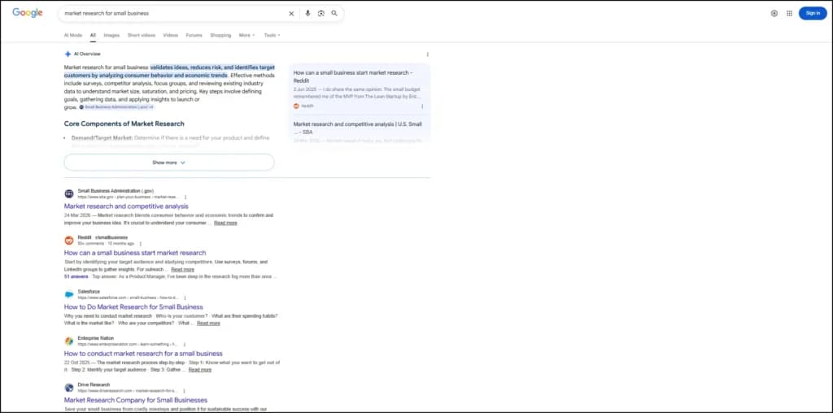This screenshot has width=833, height=413.
Task: Switch to the Shopping tab
Action: [220, 35]
